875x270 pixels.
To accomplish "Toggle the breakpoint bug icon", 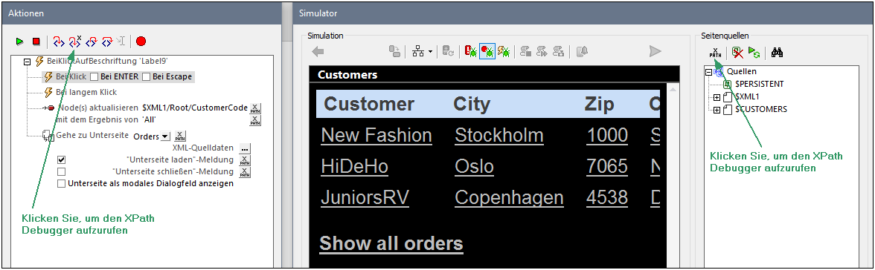I will pyautogui.click(x=487, y=52).
